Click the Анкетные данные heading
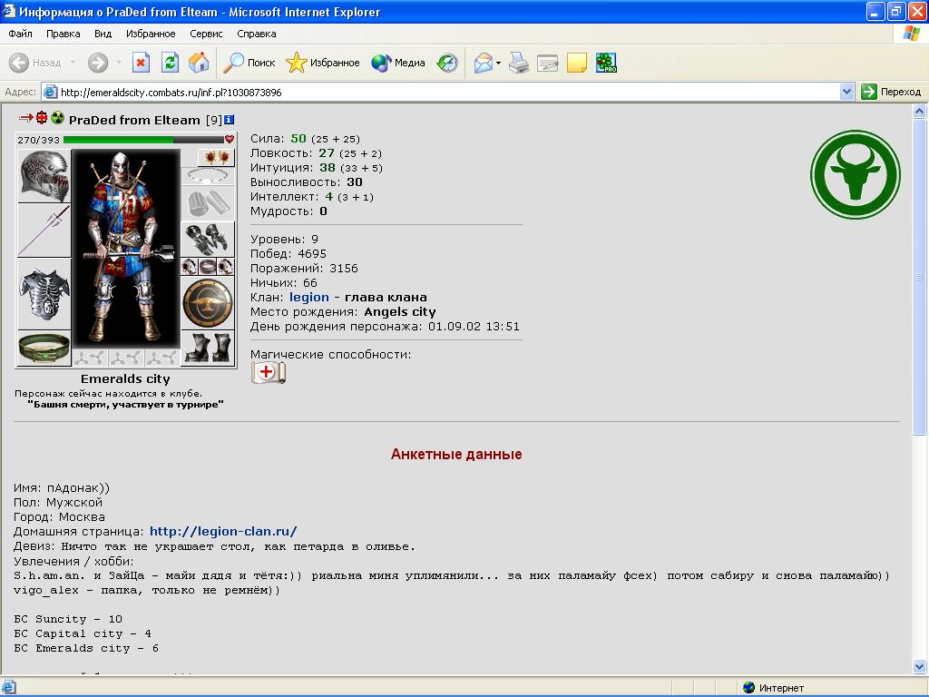 456,455
